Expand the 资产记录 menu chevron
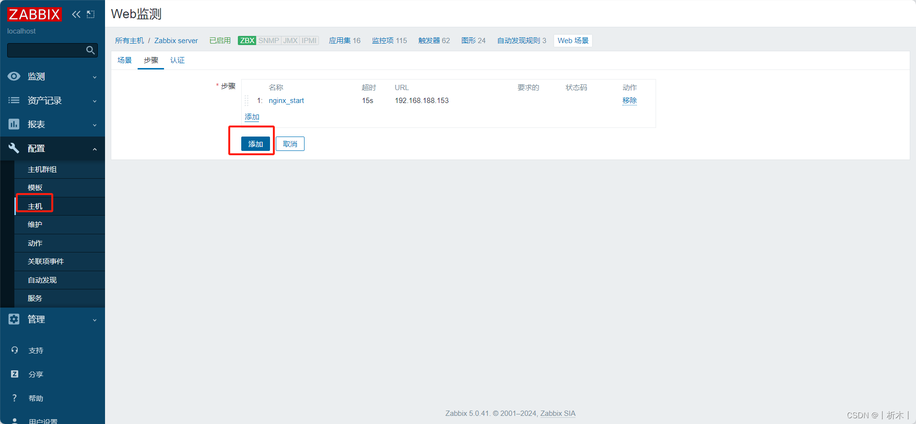916x424 pixels. point(94,101)
